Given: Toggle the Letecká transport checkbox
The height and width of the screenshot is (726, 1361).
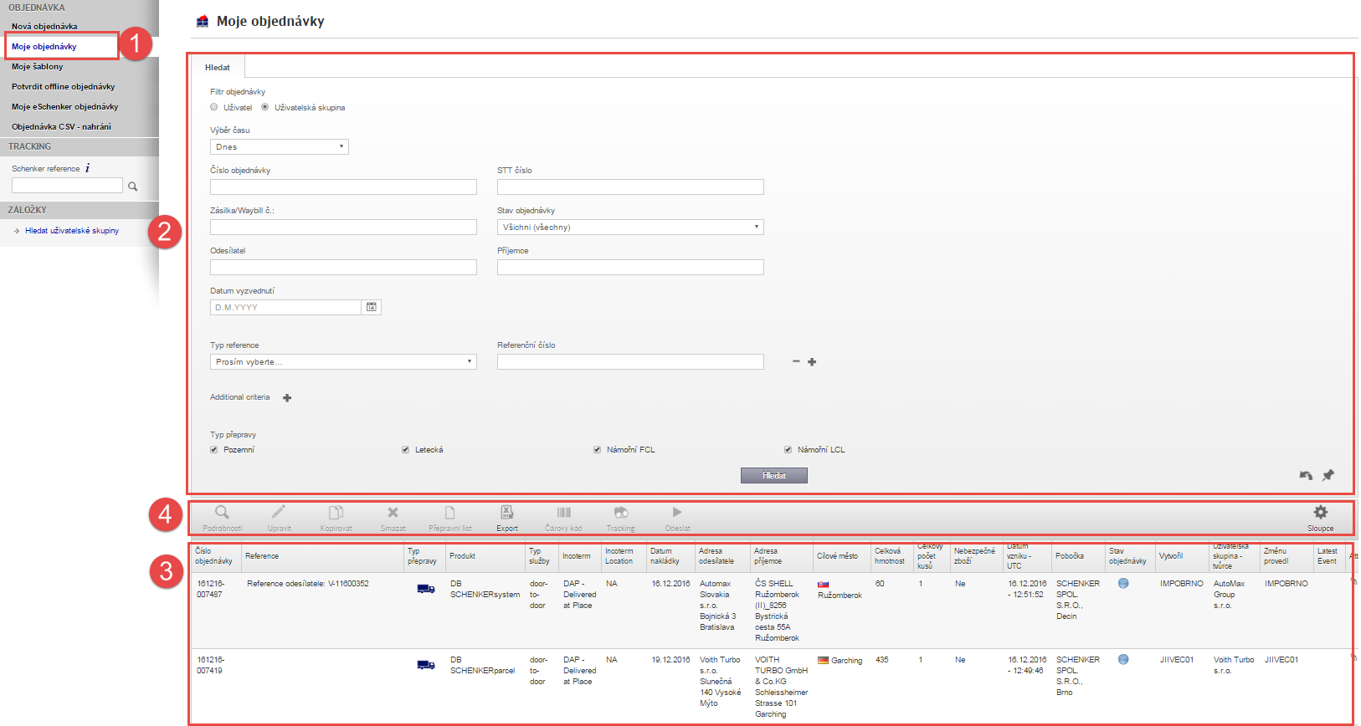Looking at the screenshot, I should (406, 450).
